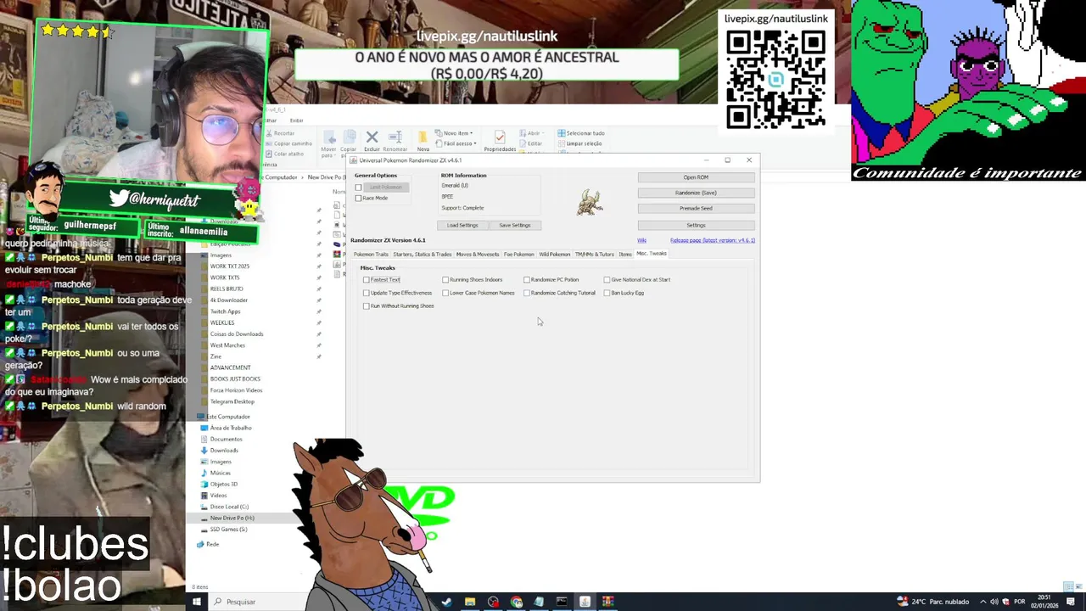Click the weather widget 24°C Parc. nublado
The height and width of the screenshot is (611, 1086).
point(932,602)
